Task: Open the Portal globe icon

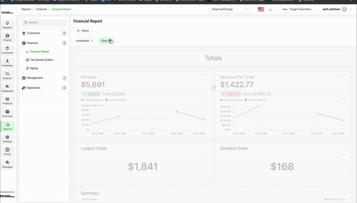Action: [x=7, y=151]
